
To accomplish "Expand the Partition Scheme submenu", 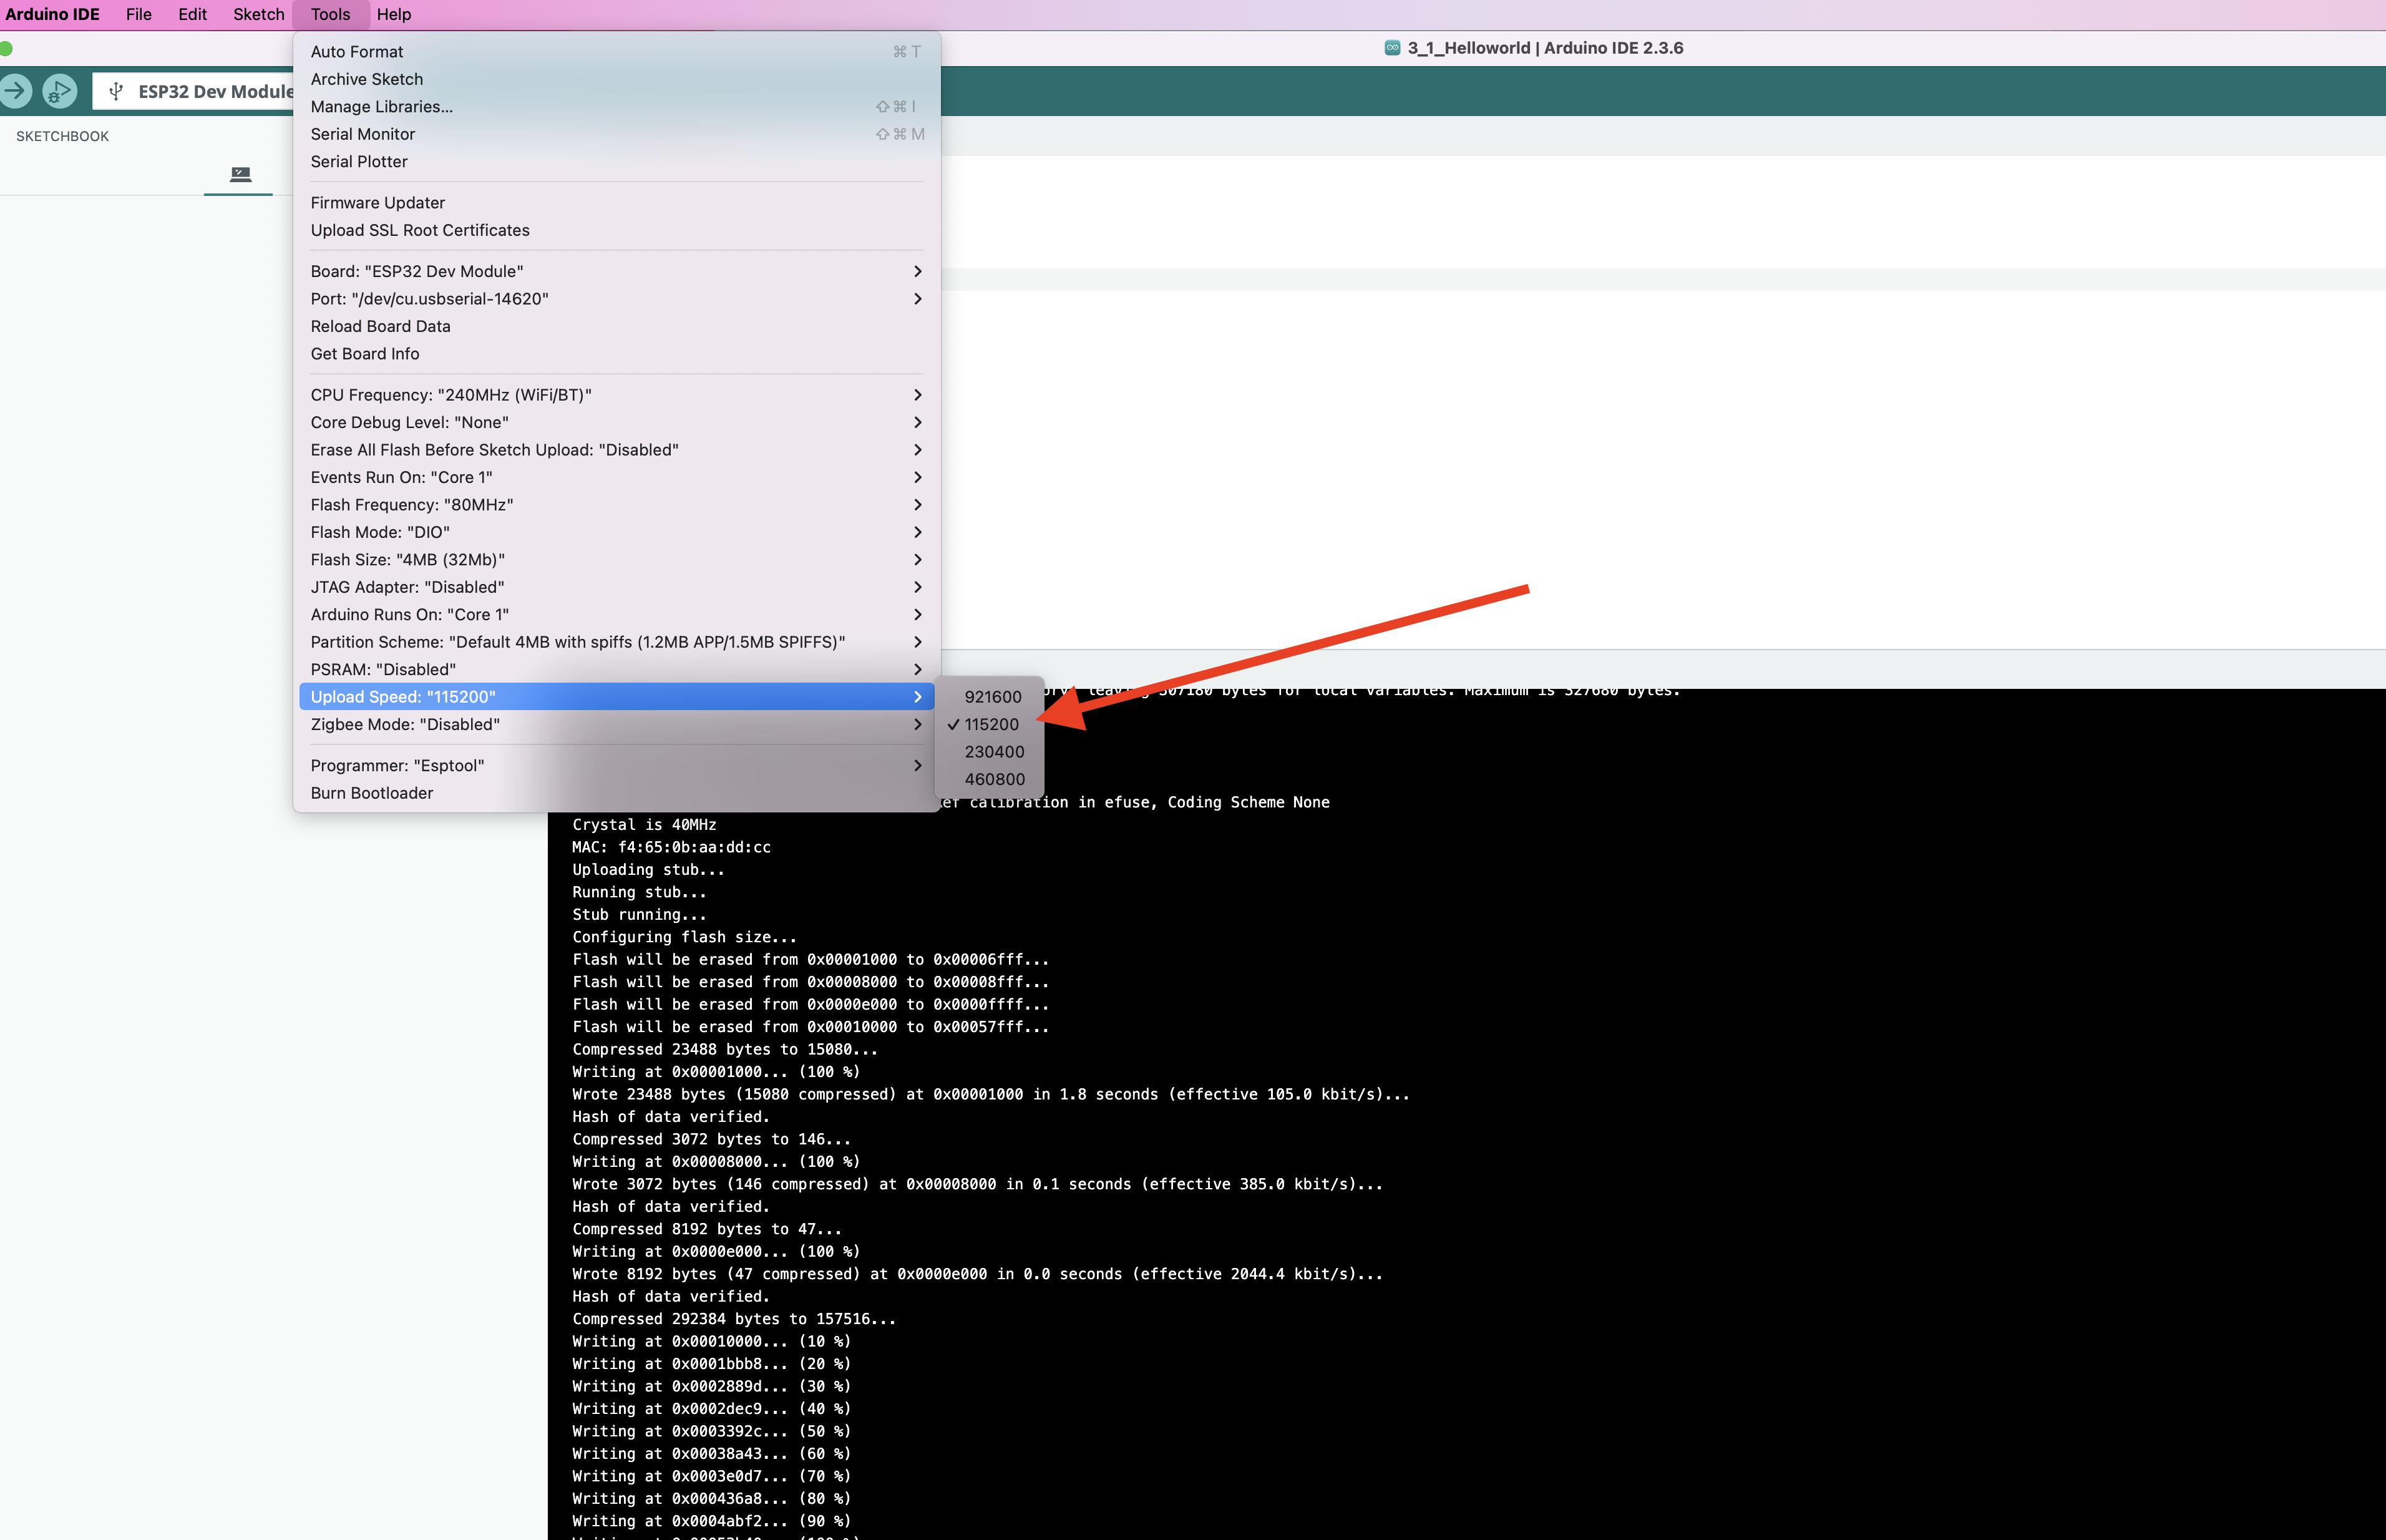I will pos(616,642).
